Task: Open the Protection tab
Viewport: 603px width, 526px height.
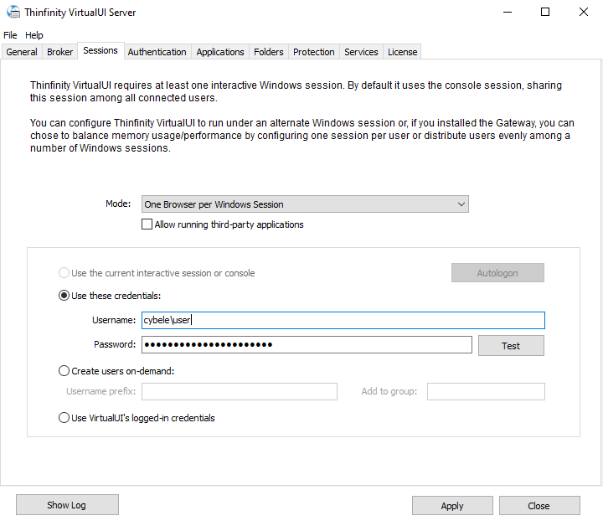Action: (x=314, y=52)
